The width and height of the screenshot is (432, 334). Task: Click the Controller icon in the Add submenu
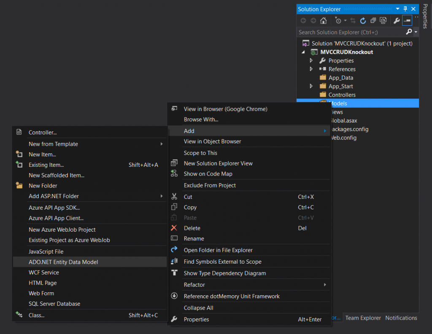(19, 132)
